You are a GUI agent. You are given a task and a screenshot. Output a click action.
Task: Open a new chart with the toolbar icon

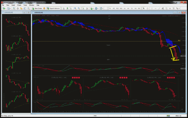[x=4, y=8]
